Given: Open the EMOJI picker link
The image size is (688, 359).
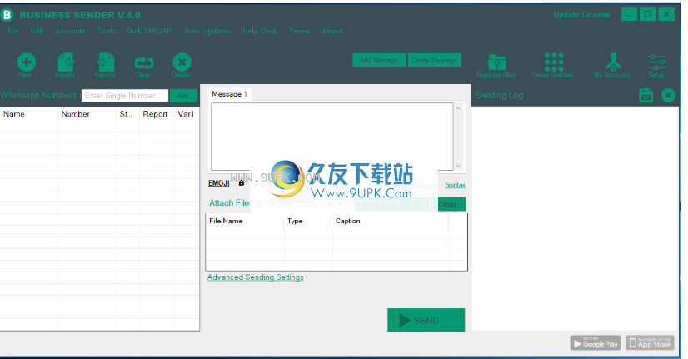Looking at the screenshot, I should click(218, 183).
